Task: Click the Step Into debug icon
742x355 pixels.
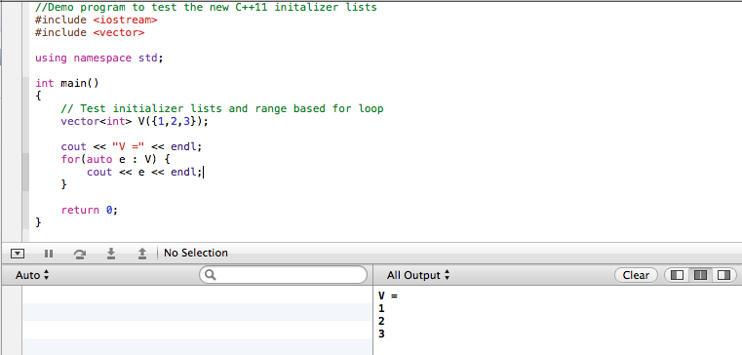Action: [x=111, y=254]
